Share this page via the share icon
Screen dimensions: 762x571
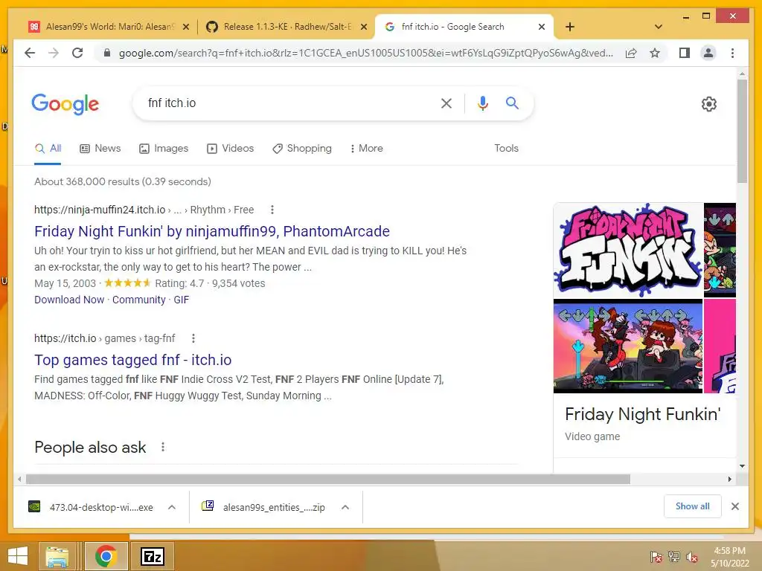631,53
